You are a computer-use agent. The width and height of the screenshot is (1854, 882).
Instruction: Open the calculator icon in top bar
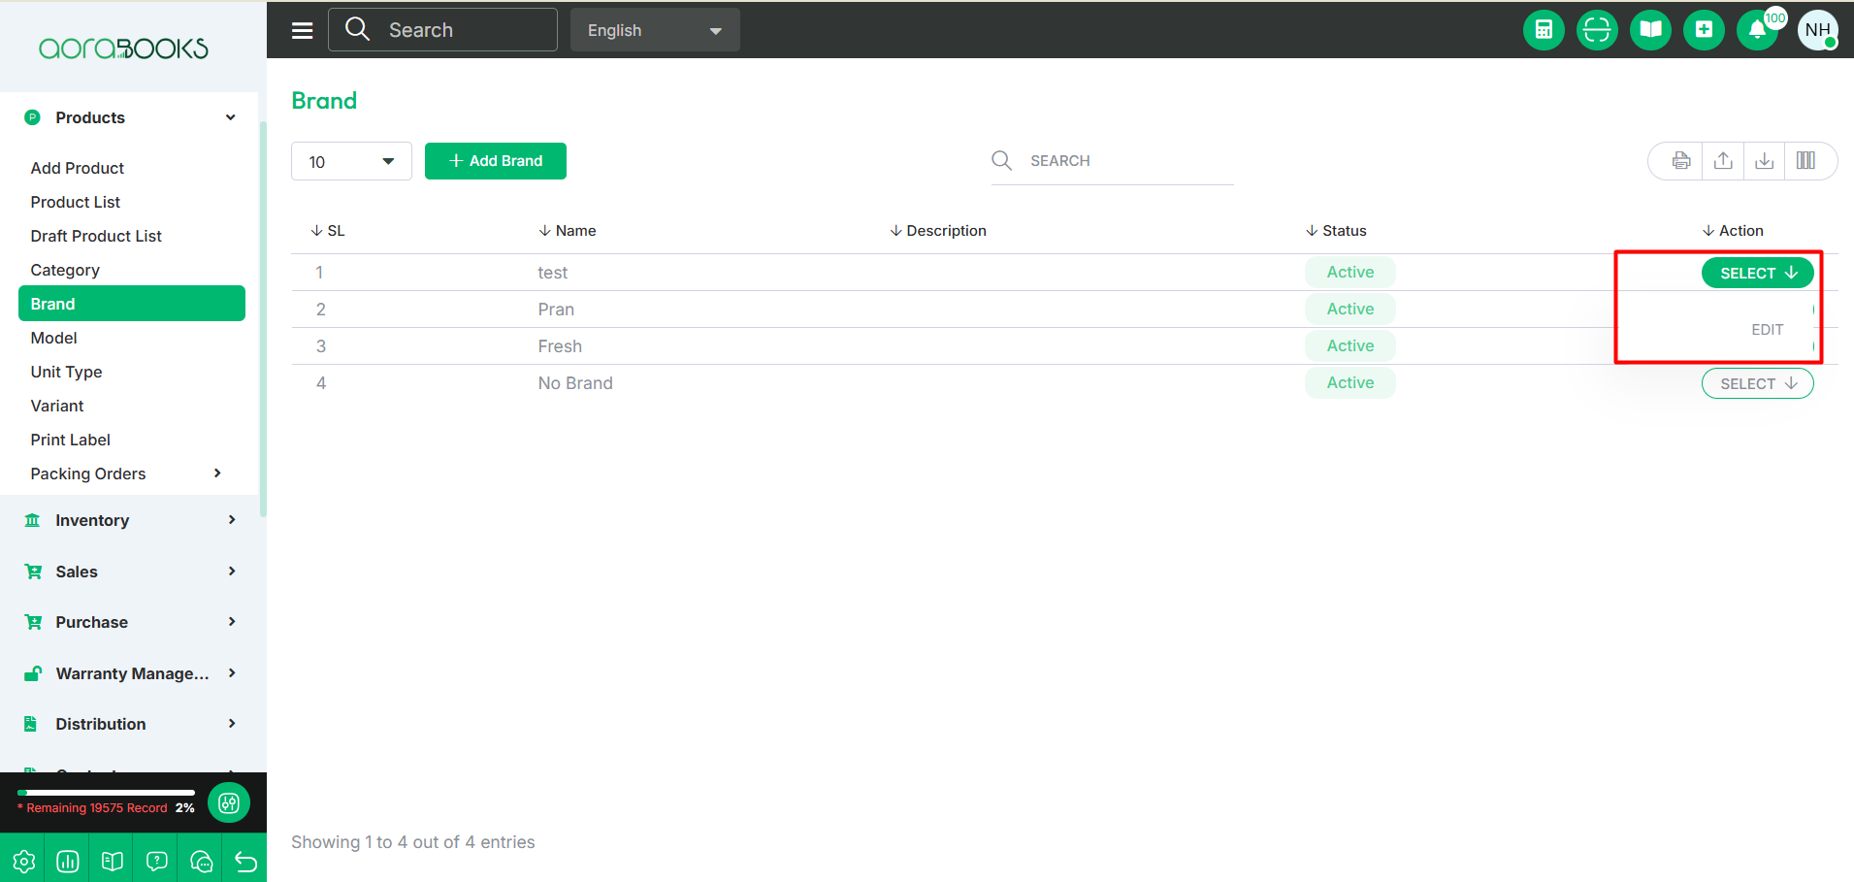(x=1544, y=30)
